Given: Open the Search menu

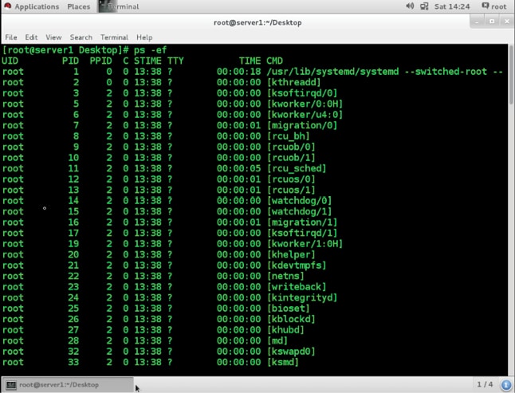Looking at the screenshot, I should (x=81, y=37).
